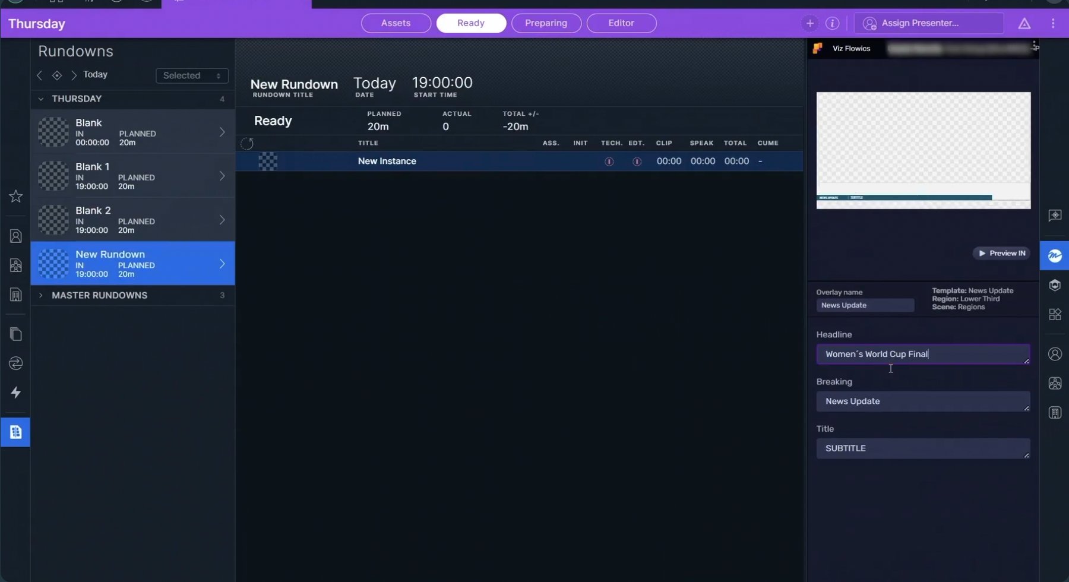1069x582 pixels.
Task: Click the warning triangle icon in top bar
Action: [1024, 23]
